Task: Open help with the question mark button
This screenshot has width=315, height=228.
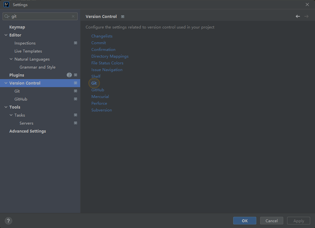Action: pos(8,221)
